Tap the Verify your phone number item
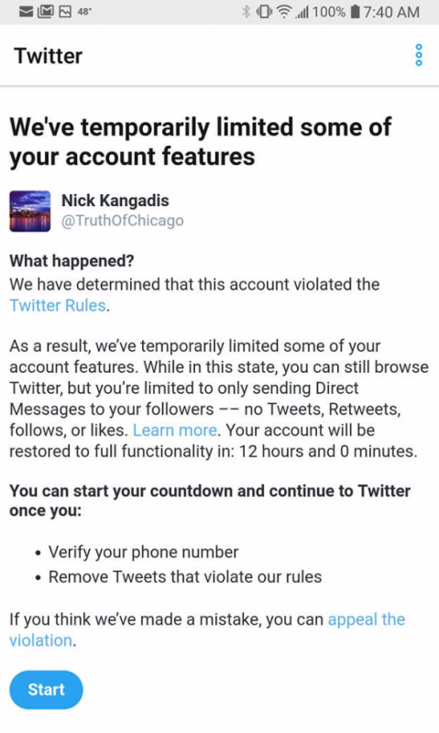Image resolution: width=439 pixels, height=733 pixels. (144, 552)
